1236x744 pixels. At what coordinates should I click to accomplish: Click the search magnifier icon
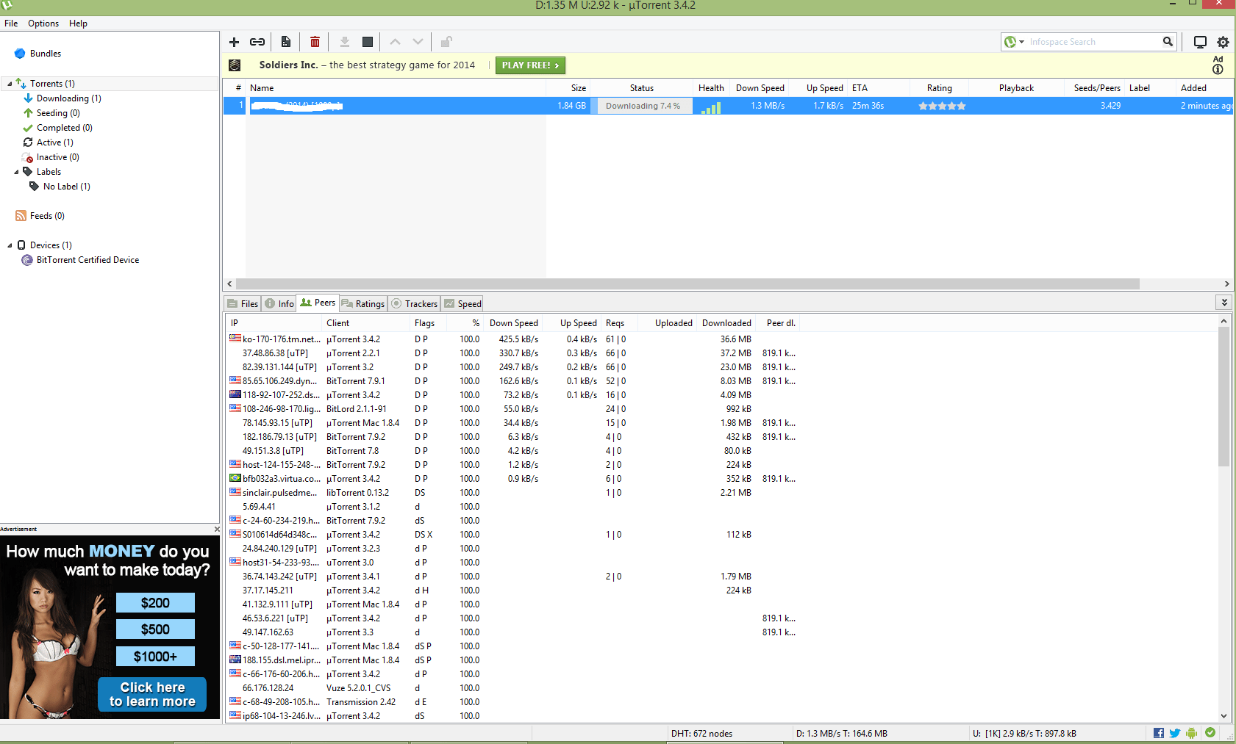1168,42
